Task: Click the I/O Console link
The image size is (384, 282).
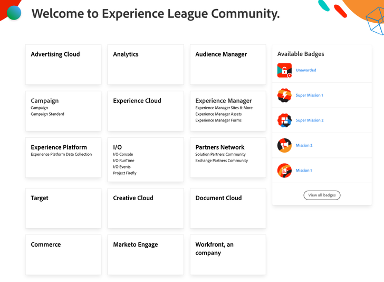Action: [123, 154]
